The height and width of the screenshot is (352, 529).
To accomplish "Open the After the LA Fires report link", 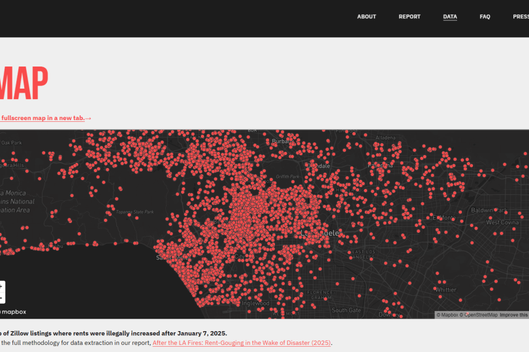I will tap(242, 343).
